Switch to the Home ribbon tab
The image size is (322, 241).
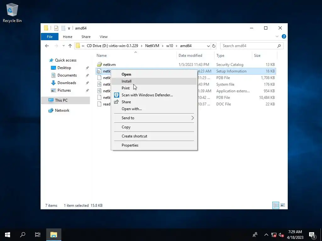point(68,37)
